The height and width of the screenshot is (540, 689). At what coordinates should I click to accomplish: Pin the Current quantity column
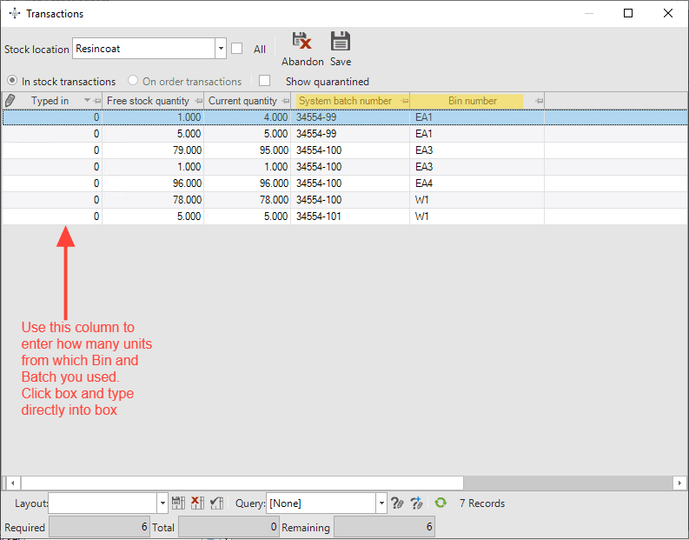click(x=286, y=101)
